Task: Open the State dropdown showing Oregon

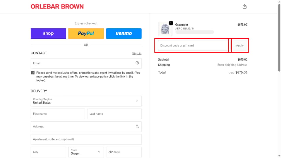Action: [x=86, y=152]
